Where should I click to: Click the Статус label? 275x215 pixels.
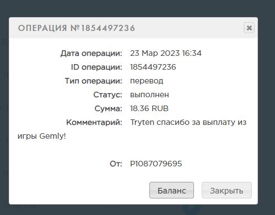[x=107, y=95]
